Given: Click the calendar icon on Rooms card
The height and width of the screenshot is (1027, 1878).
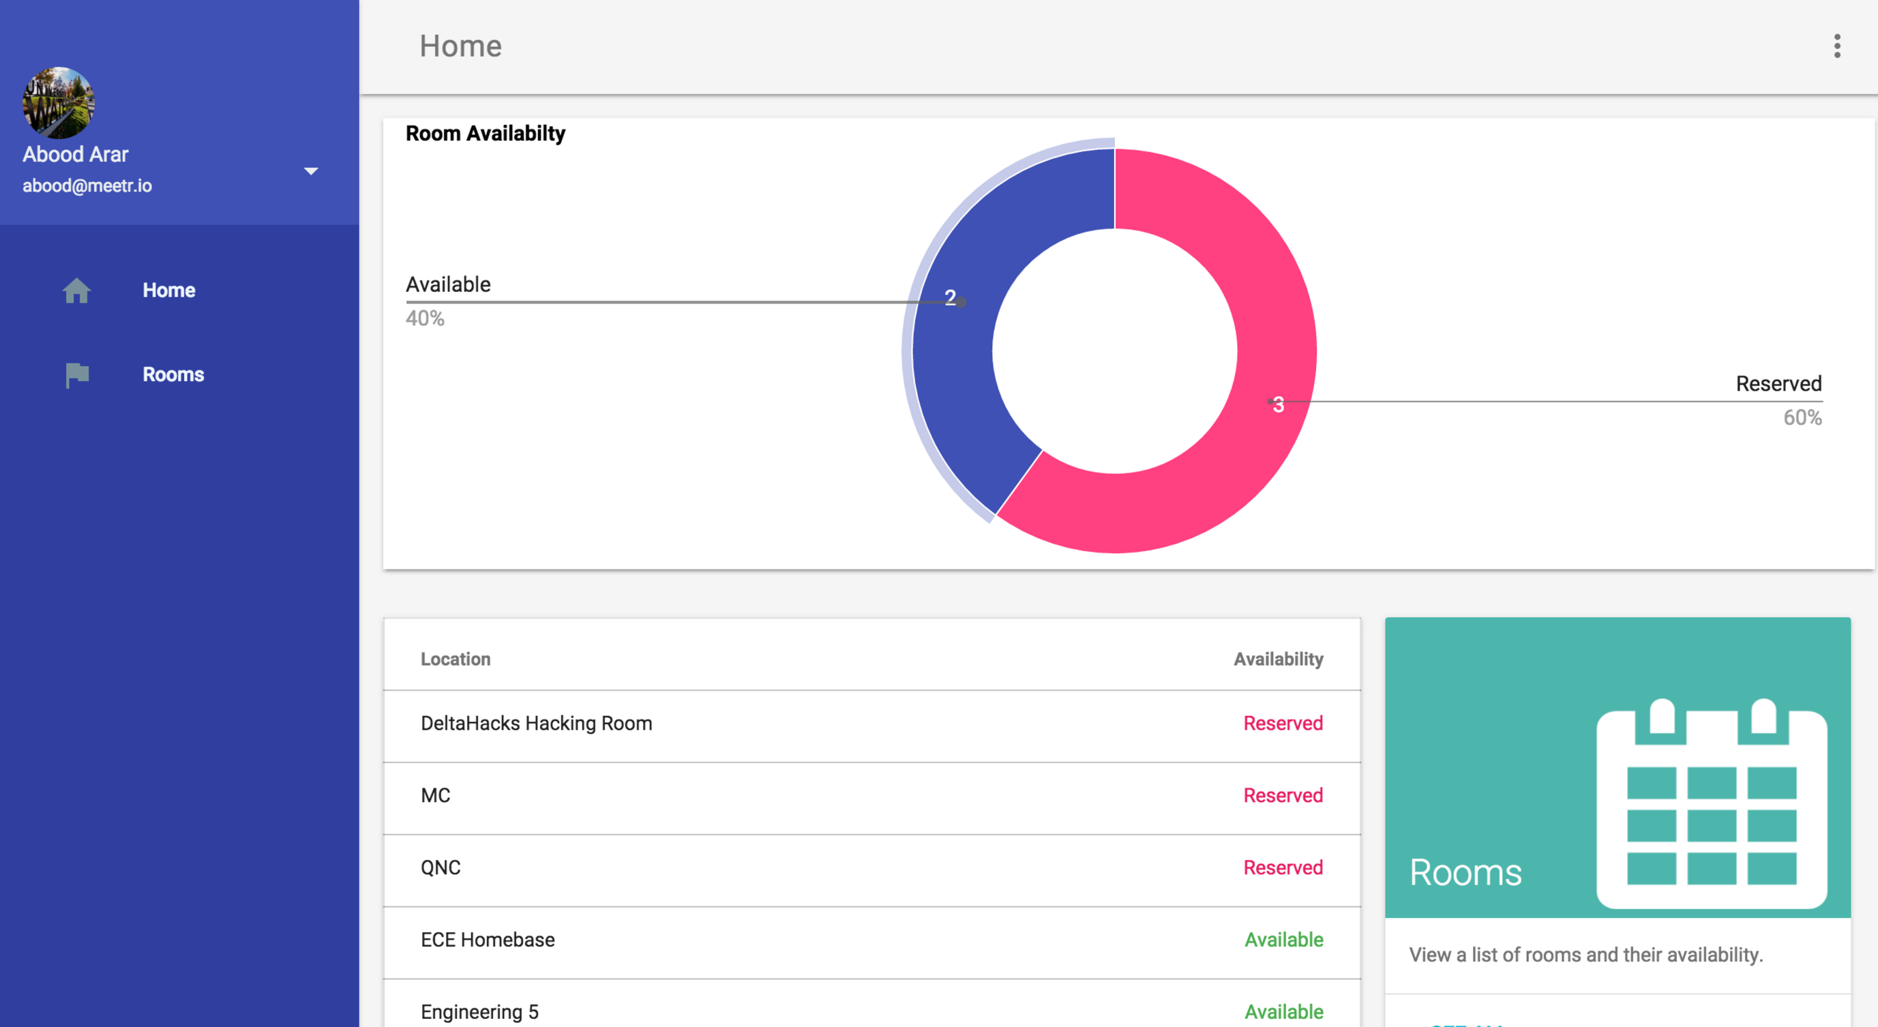Looking at the screenshot, I should point(1711,803).
